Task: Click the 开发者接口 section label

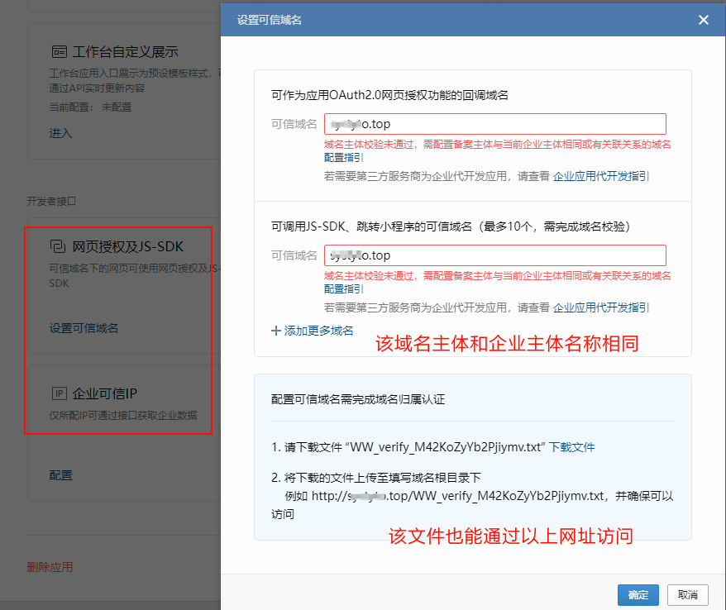Action: tap(51, 202)
